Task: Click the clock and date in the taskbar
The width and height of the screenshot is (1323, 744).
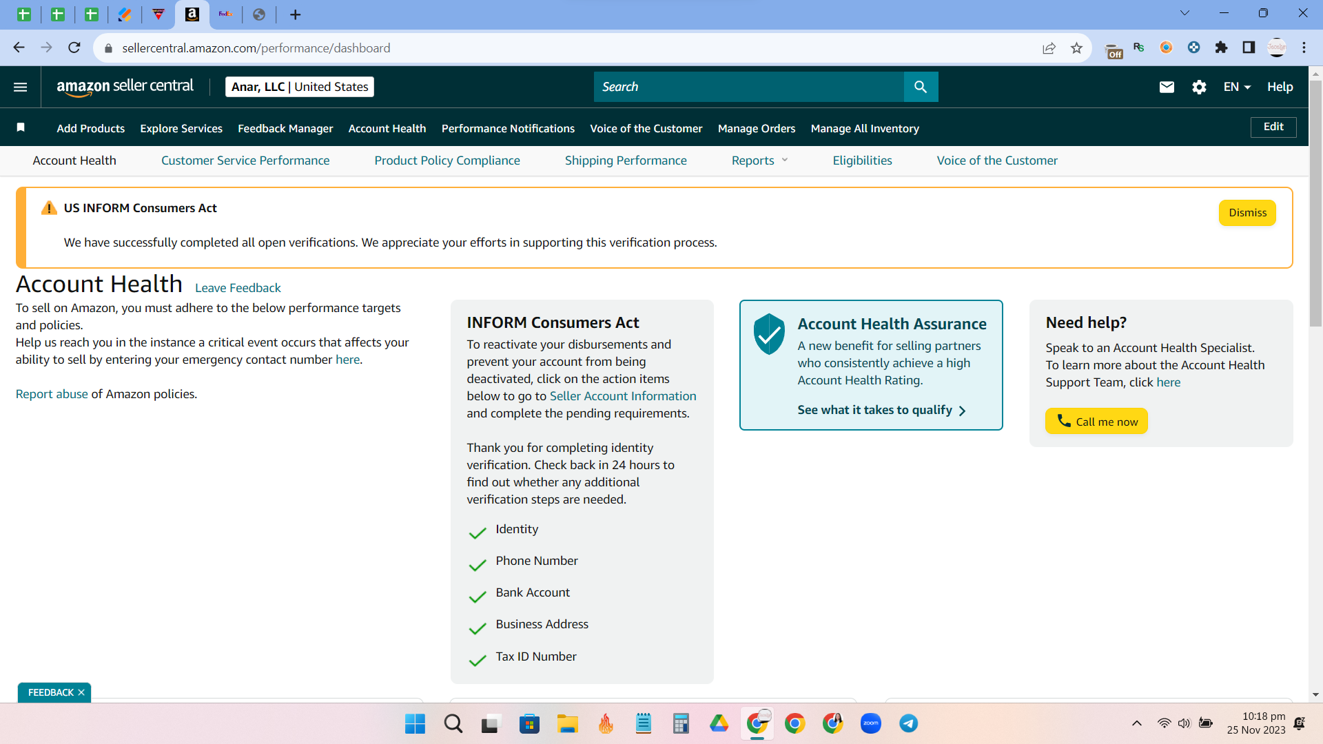Action: click(1255, 723)
